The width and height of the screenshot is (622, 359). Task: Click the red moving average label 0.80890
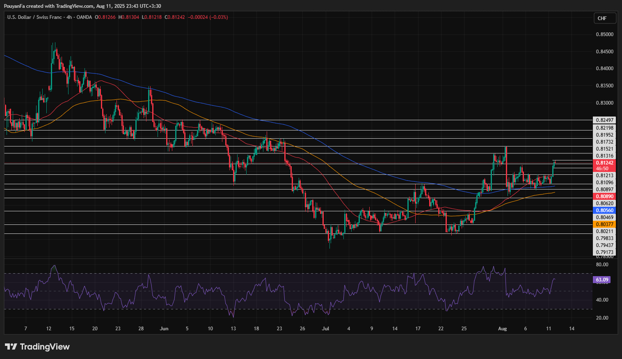pyautogui.click(x=604, y=197)
